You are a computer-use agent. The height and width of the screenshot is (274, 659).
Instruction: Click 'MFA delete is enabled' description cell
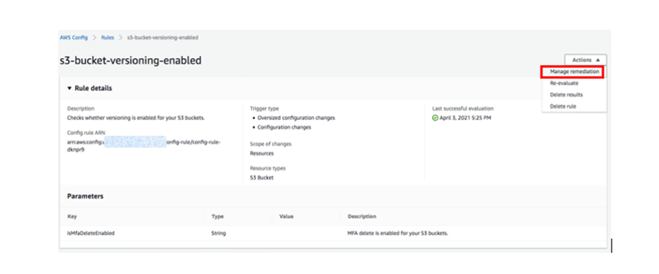coord(397,233)
